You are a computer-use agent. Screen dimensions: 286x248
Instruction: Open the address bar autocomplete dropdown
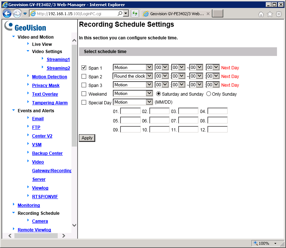click(x=126, y=13)
